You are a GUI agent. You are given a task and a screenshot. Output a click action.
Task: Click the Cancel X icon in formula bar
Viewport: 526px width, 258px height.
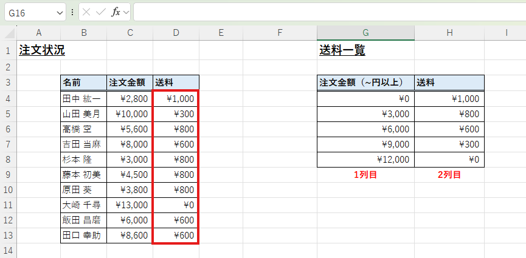(87, 12)
